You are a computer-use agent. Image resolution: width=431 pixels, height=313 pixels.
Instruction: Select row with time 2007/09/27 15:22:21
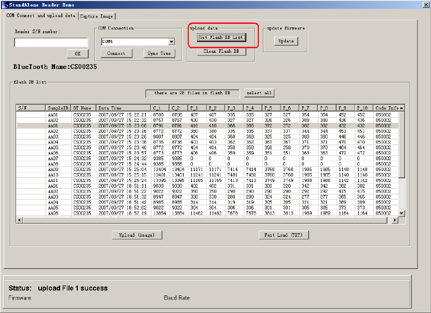[207, 115]
